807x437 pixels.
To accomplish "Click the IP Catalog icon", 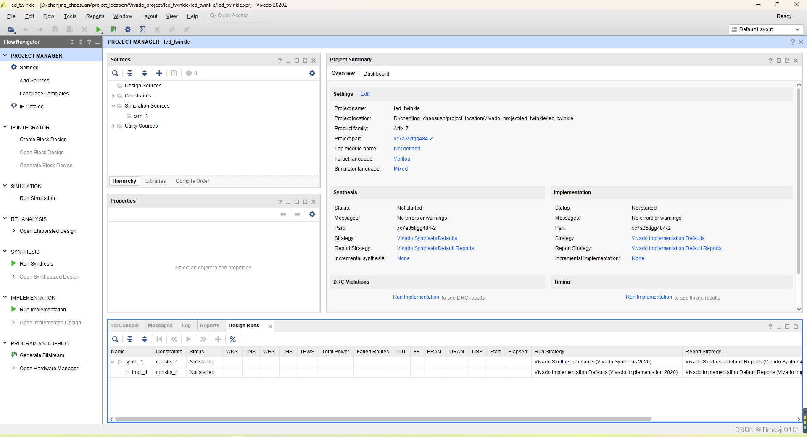I will click(14, 106).
